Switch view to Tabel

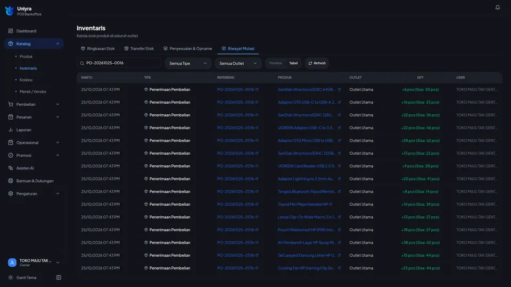(x=293, y=63)
